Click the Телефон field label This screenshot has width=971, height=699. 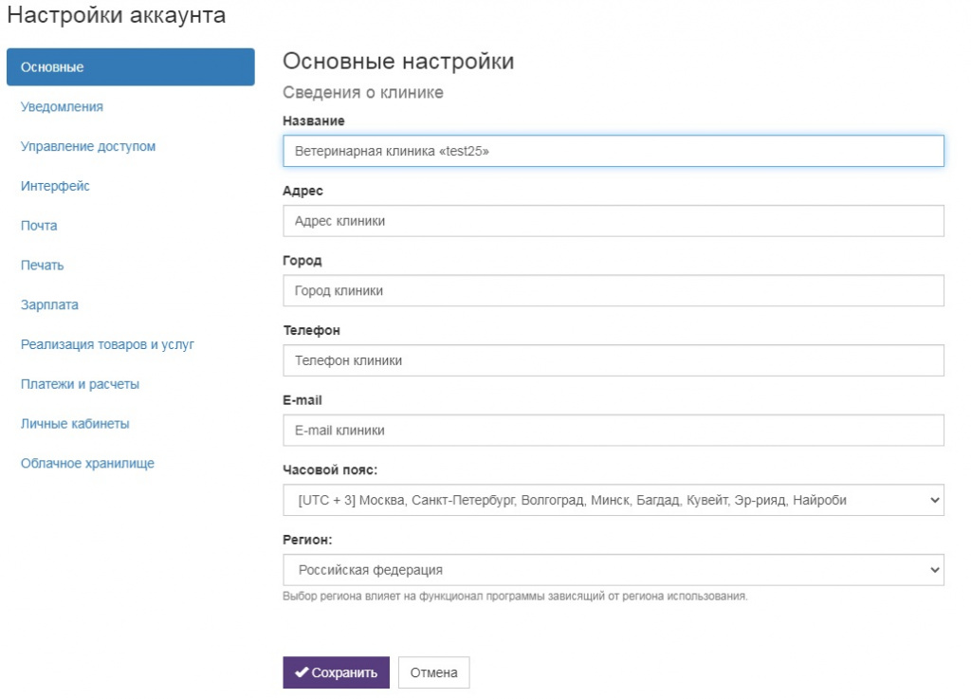pyautogui.click(x=311, y=331)
